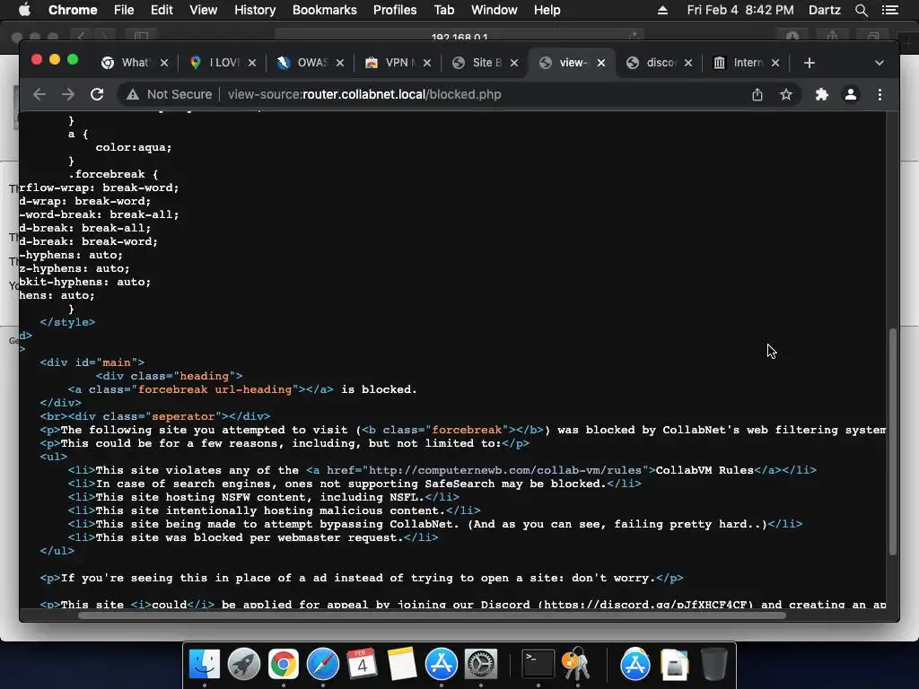Click the date and time in menu bar
This screenshot has width=919, height=689.
coord(740,10)
